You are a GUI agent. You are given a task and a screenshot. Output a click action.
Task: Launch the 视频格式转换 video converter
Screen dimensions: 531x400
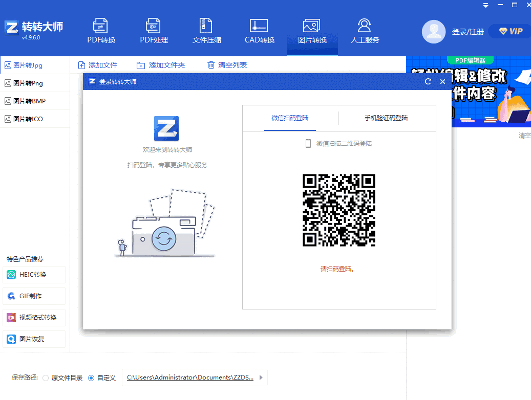click(34, 318)
